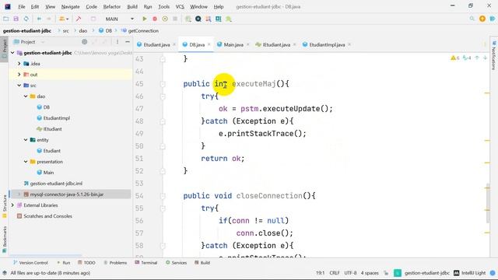
Task: Open the VCS menu
Action: pyautogui.click(x=180, y=7)
